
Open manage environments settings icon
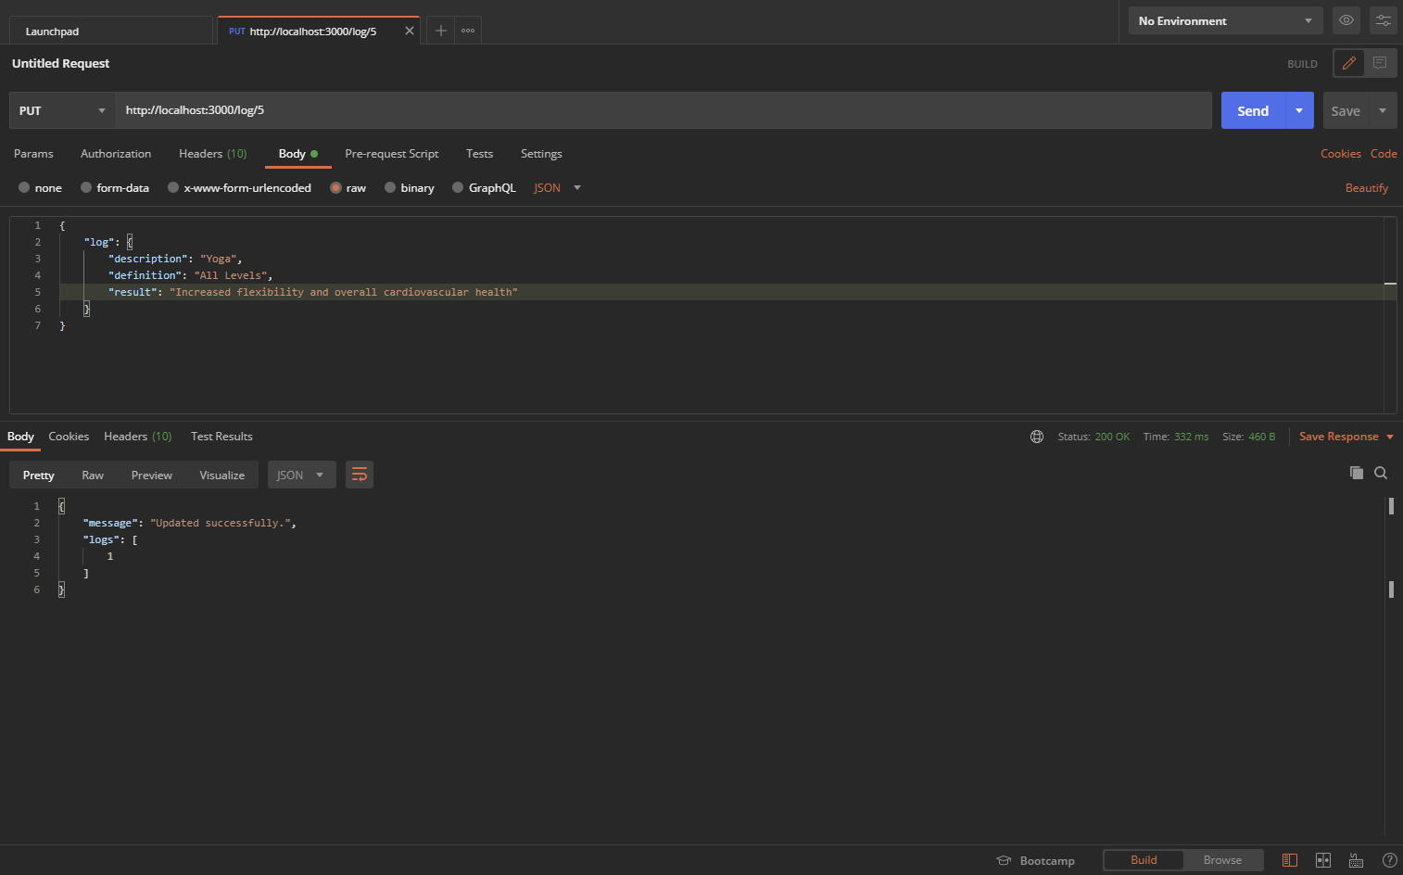(x=1384, y=20)
